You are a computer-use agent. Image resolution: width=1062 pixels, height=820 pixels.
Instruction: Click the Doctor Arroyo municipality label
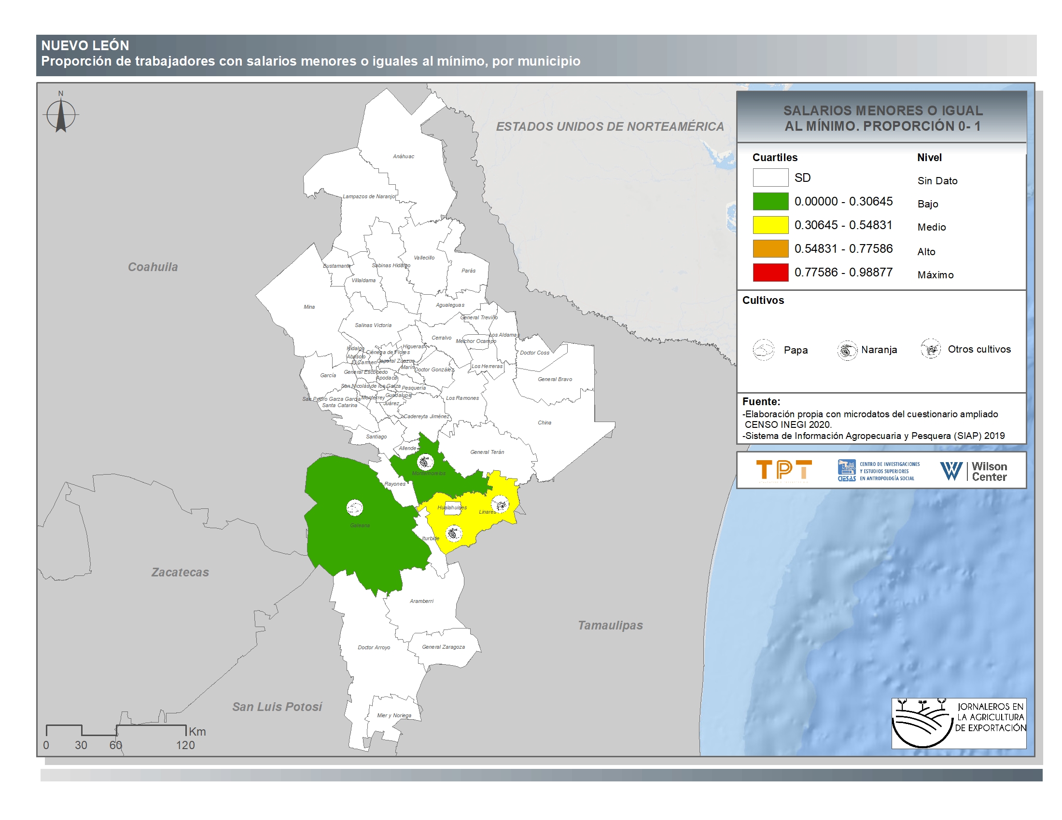point(374,647)
